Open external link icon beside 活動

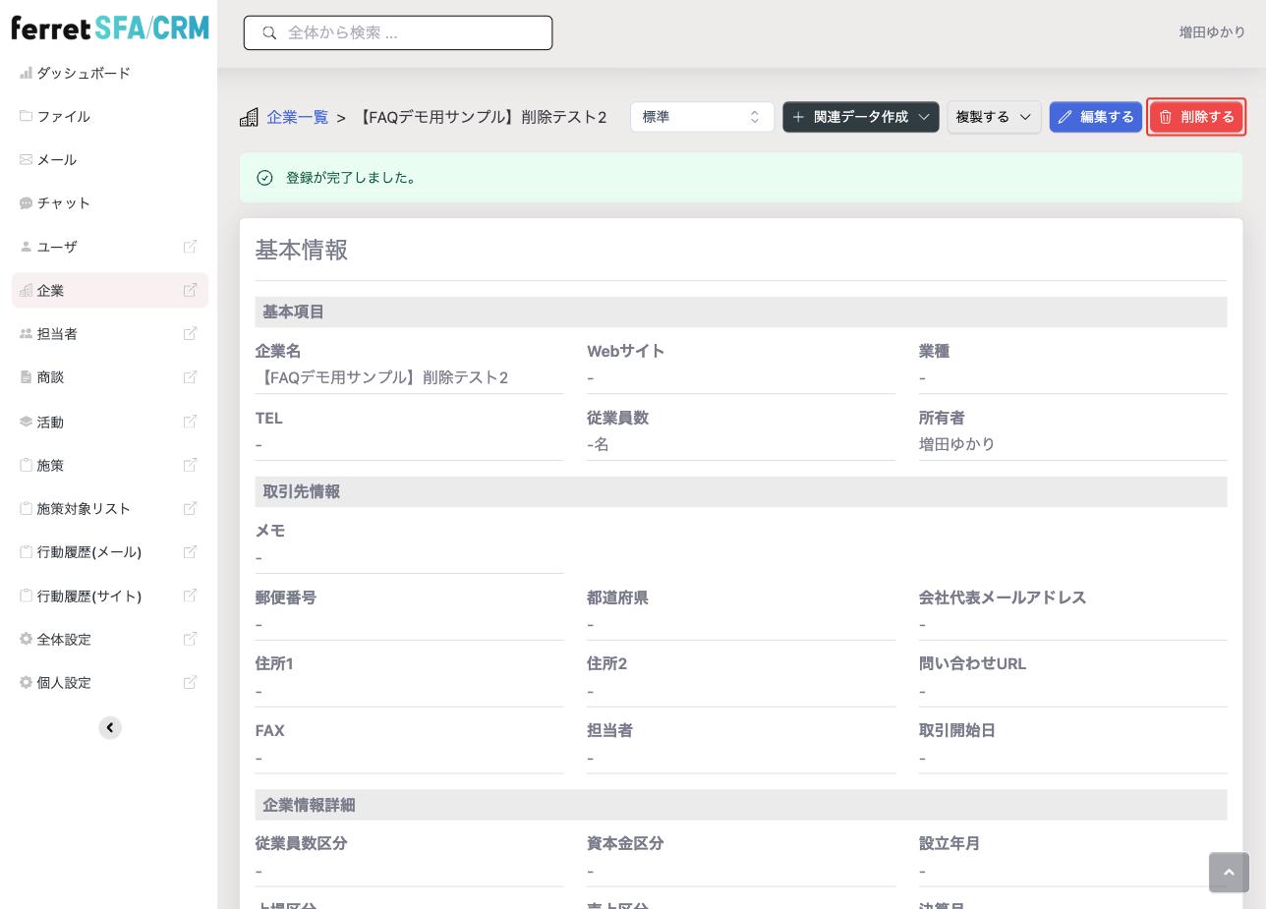point(190,422)
